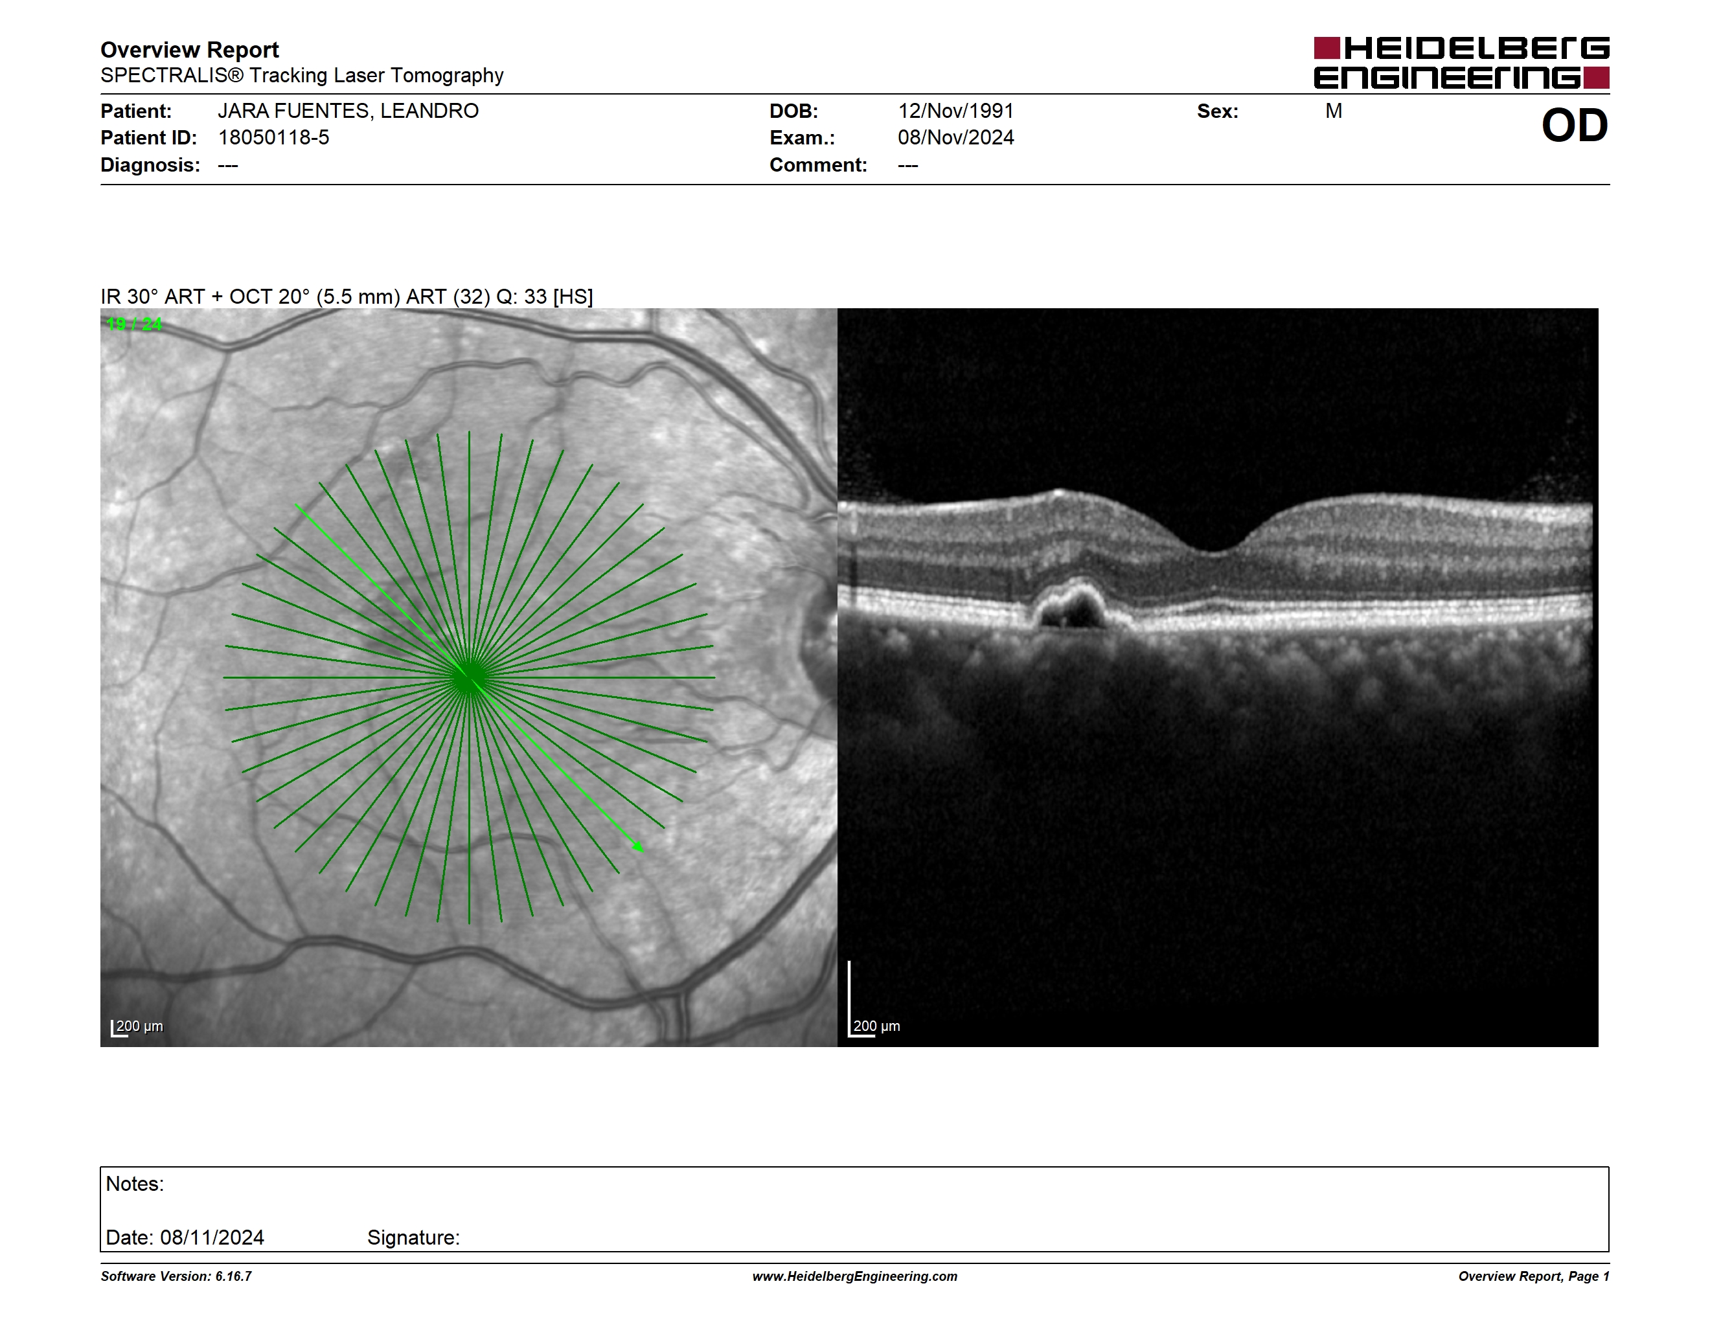Click the 'Diagnosis:' label
The image size is (1710, 1321).
150,165
